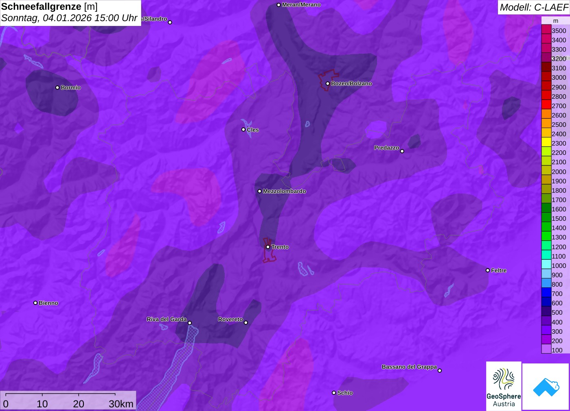The width and height of the screenshot is (570, 411).
Task: Pick the 400 m purple legend swatch
Action: pos(546,321)
